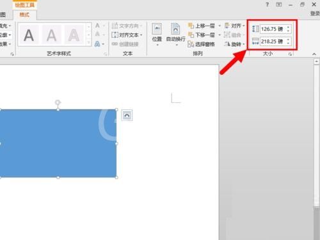
Task: Expand the 轮廓 shape outline dropdown
Action: pyautogui.click(x=10, y=35)
